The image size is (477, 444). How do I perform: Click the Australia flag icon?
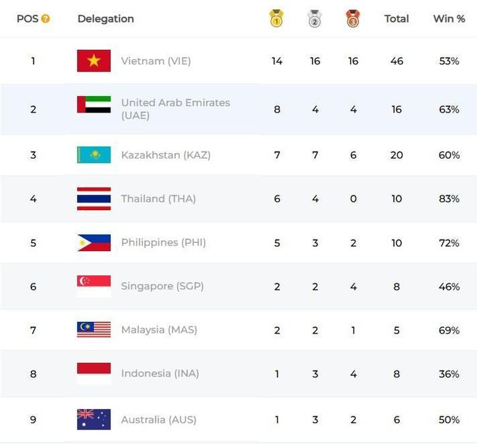[94, 419]
